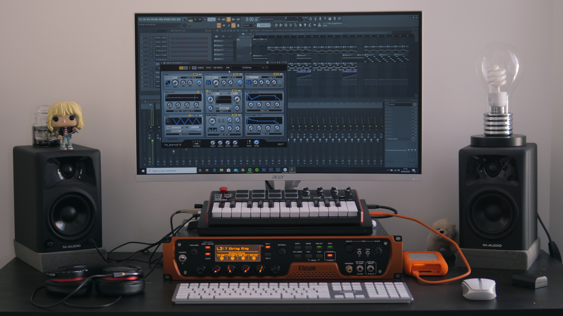This screenshot has height=316, width=563.
Task: Click the red Record button
Action: click(205, 19)
